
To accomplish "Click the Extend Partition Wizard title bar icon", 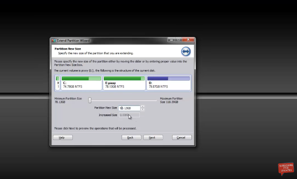I will 54,41.
